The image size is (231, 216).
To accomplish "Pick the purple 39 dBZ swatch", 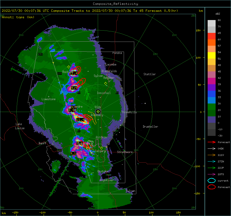I will (x=211, y=88).
